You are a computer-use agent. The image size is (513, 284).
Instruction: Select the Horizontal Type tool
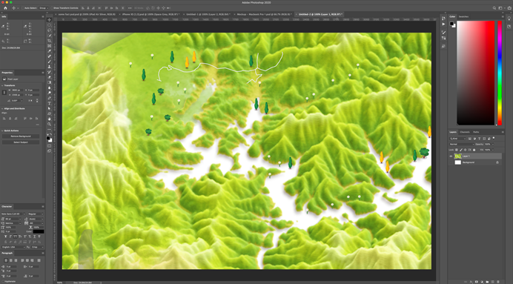pos(50,103)
